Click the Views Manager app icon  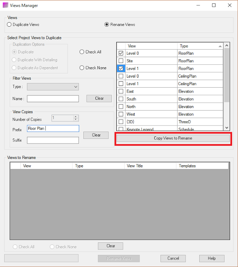click(5, 5)
